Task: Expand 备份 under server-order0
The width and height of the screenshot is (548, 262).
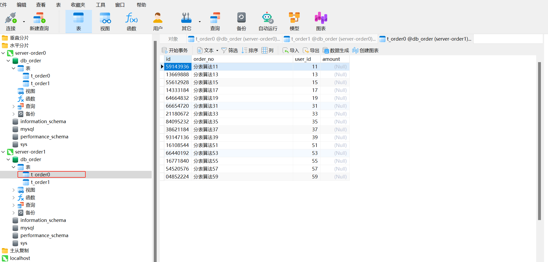Action: point(14,114)
